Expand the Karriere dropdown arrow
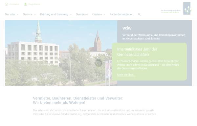 coord(104,14)
